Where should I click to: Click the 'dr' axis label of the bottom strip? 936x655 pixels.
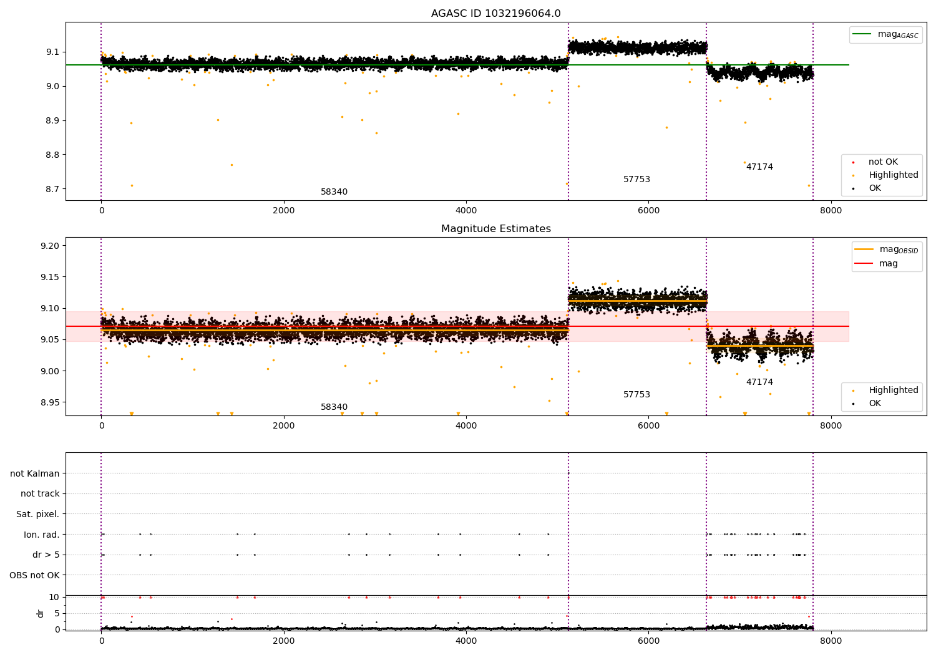41,613
